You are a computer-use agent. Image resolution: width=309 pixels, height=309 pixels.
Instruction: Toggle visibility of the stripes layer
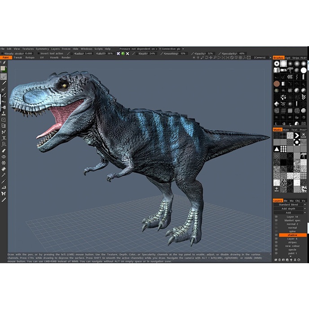276,242
